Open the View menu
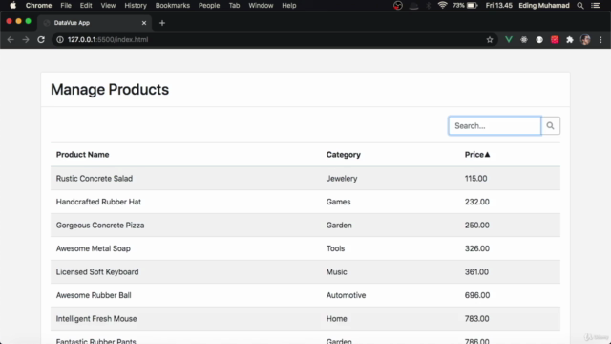 (108, 6)
